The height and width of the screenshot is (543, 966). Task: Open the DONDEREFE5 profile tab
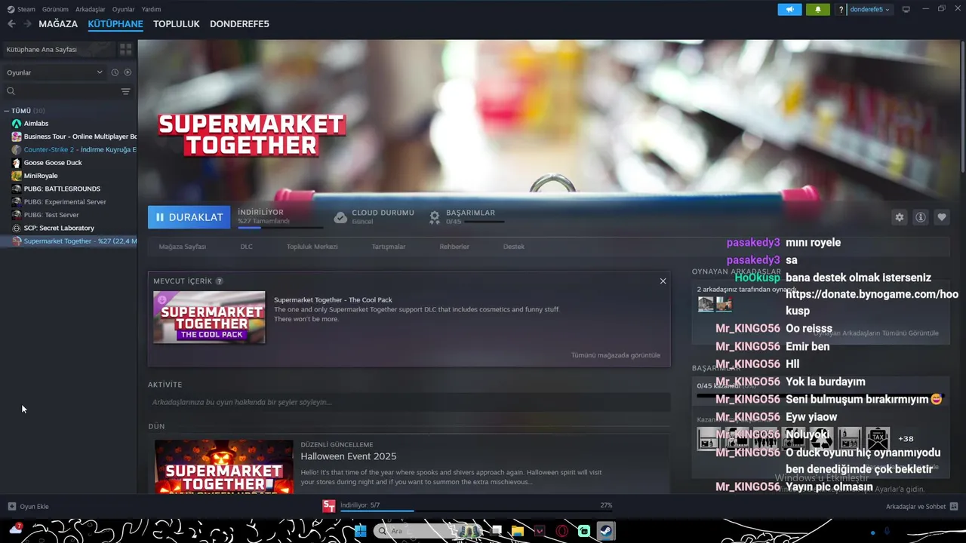pyautogui.click(x=239, y=24)
